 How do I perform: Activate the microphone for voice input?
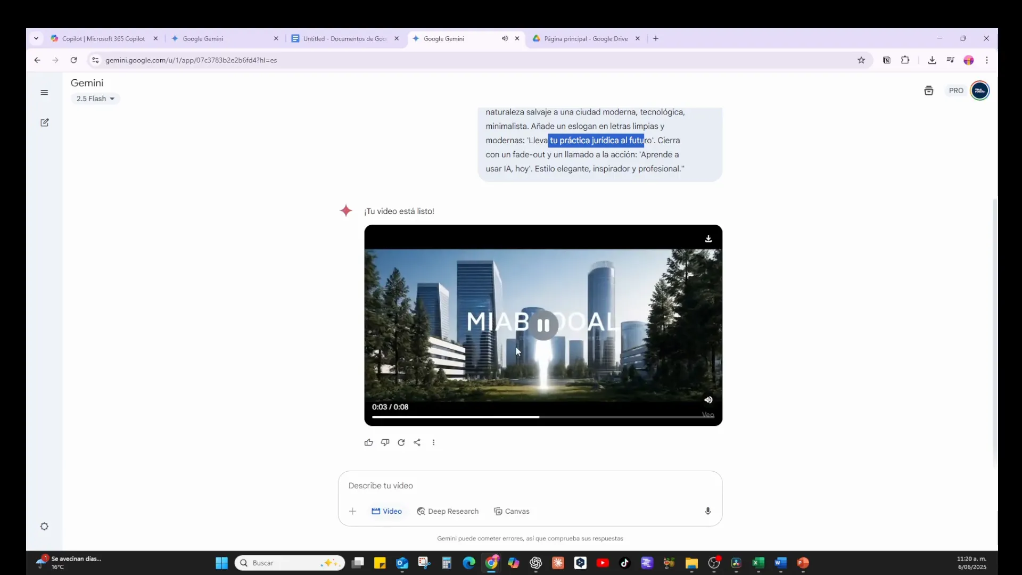coord(707,511)
